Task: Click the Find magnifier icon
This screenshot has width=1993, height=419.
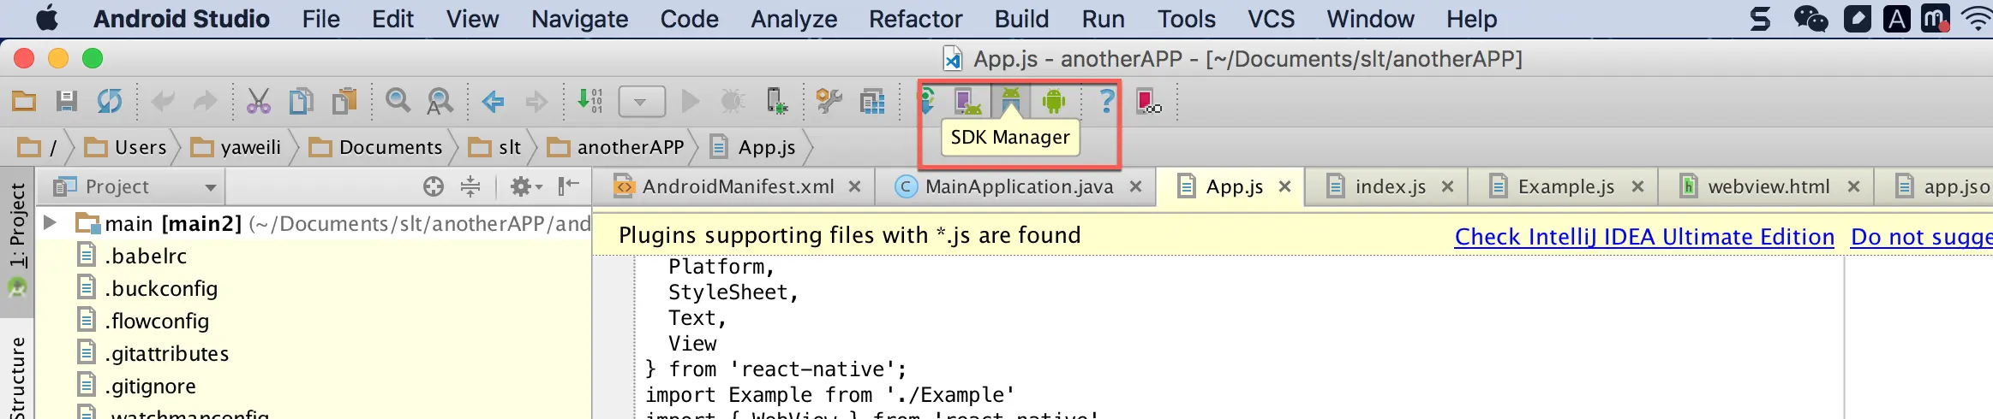Action: coord(398,102)
